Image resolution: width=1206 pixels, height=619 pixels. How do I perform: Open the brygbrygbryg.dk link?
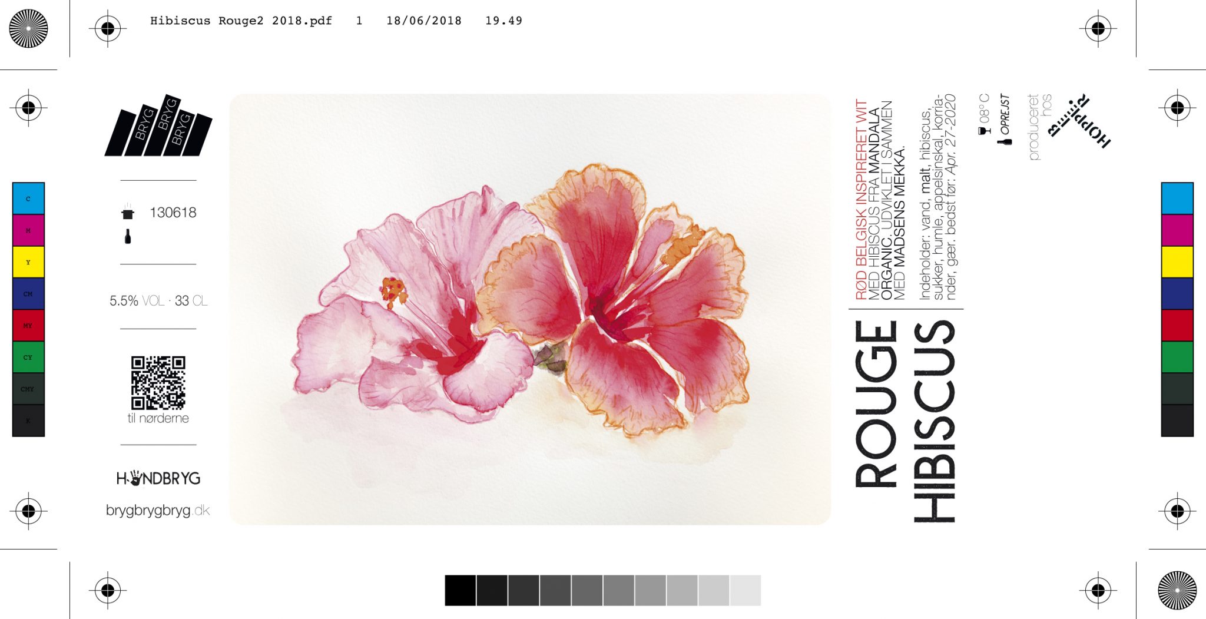158,510
